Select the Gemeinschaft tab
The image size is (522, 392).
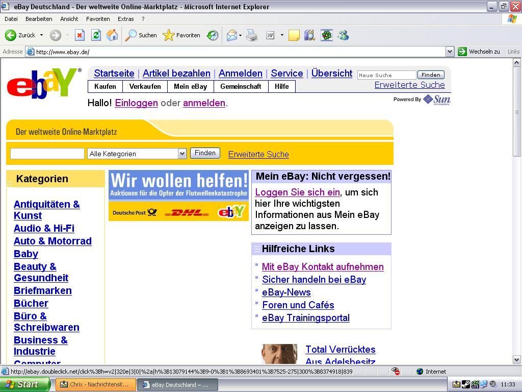(241, 86)
